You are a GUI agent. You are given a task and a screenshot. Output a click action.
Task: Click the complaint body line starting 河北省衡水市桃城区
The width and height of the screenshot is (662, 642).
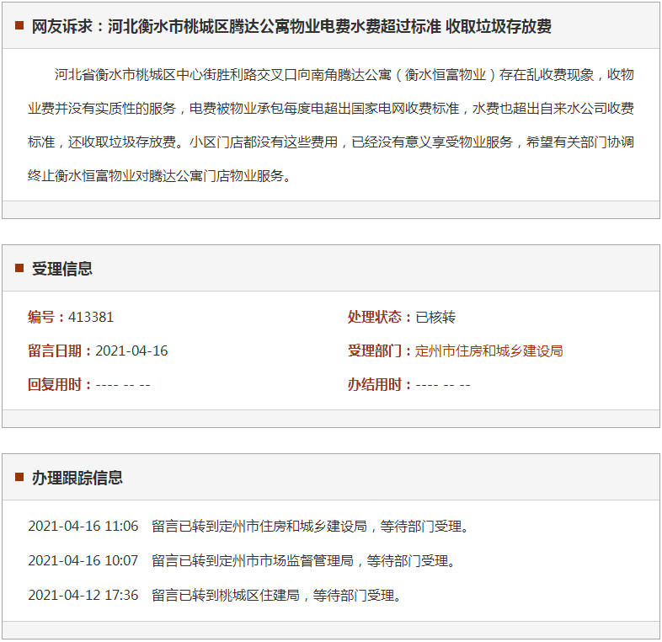(344, 75)
